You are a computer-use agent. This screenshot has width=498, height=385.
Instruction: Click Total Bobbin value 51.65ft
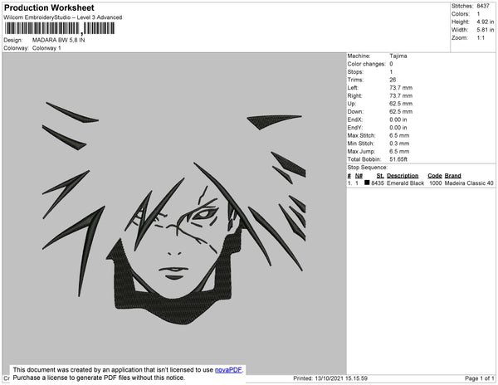[398, 159]
